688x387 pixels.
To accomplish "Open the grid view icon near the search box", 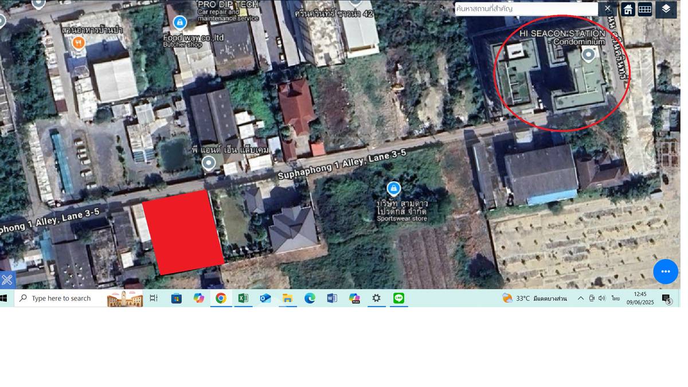I will pos(644,9).
